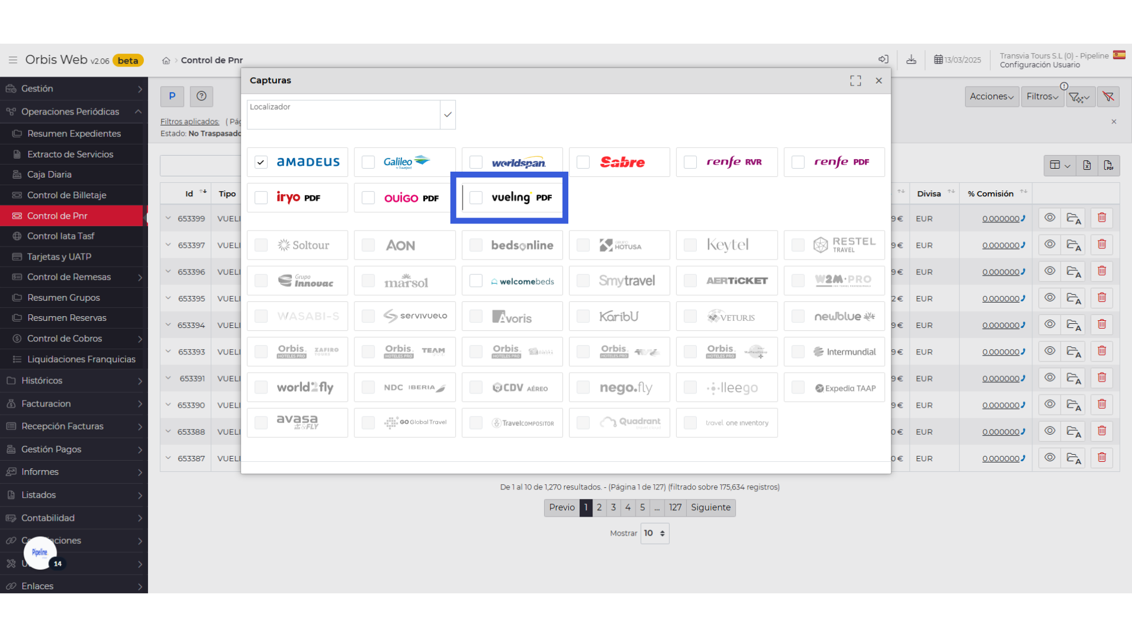Expand the Históricos sidebar menu
1132x637 pixels.
point(74,380)
